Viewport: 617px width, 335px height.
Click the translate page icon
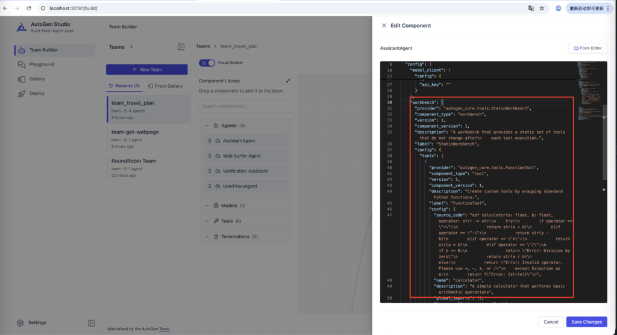click(x=531, y=8)
